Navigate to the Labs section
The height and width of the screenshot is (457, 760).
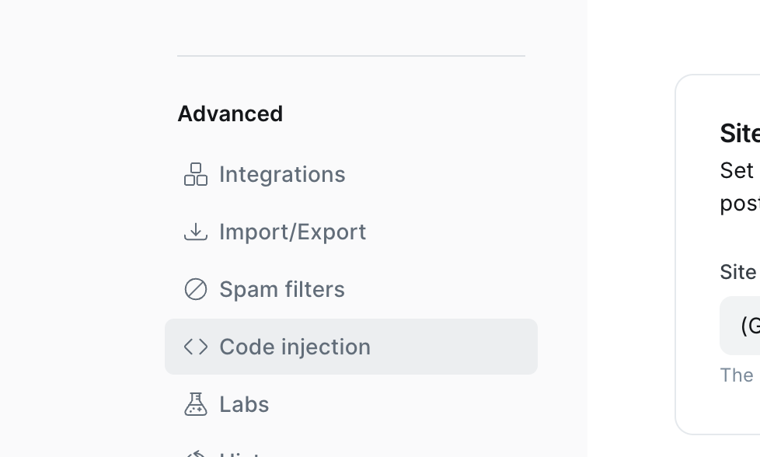[x=244, y=404]
